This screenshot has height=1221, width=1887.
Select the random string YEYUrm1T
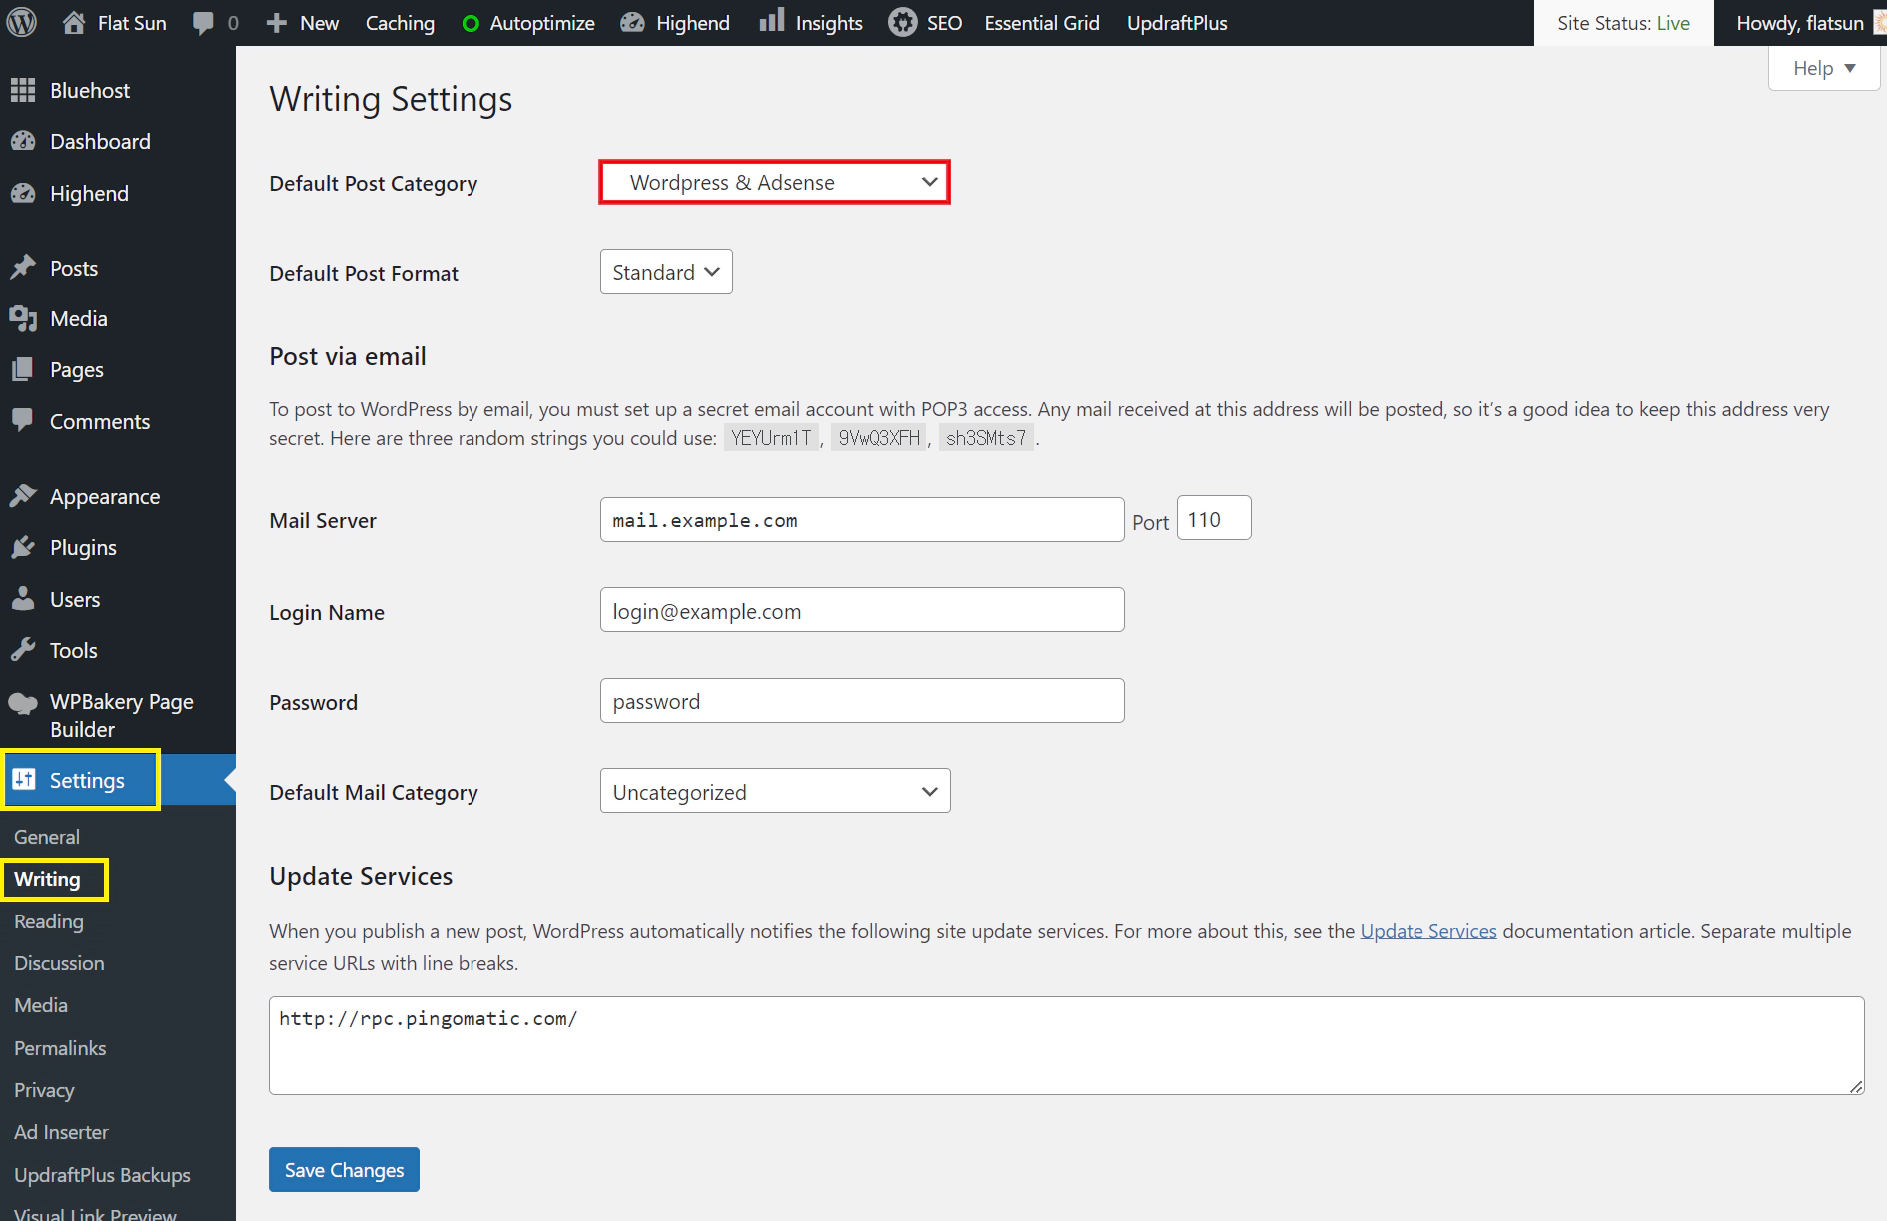[771, 438]
